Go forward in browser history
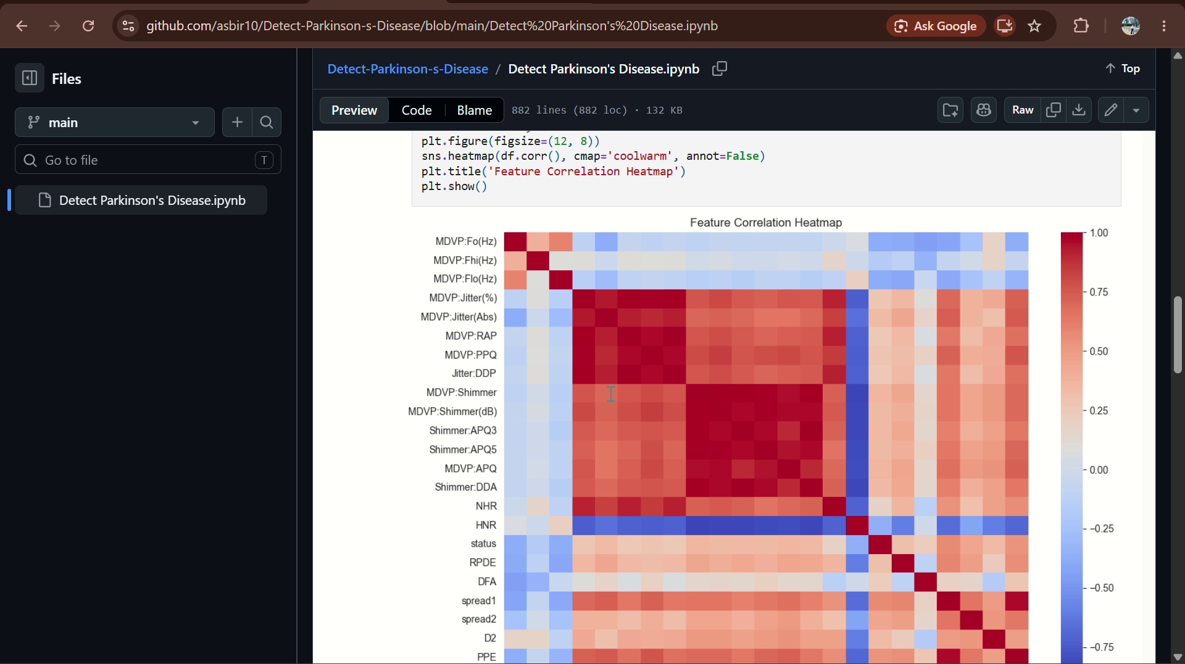Screen dimensions: 1185x664 click(x=55, y=26)
